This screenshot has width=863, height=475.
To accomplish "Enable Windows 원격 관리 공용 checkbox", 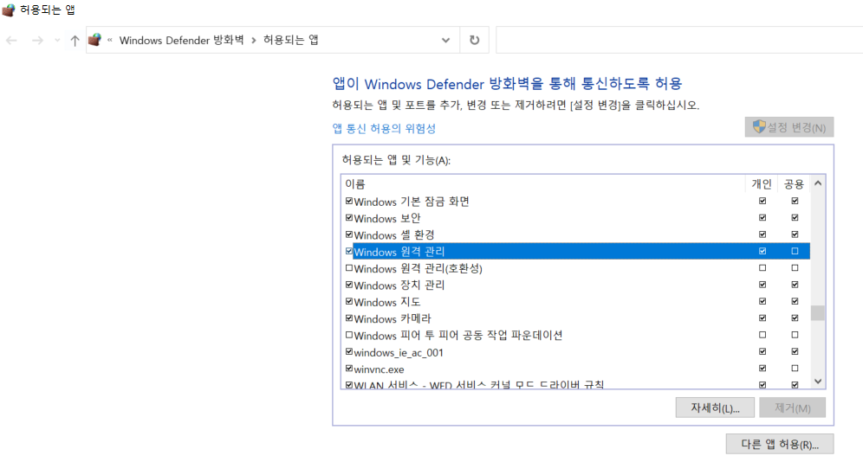I will pos(795,251).
